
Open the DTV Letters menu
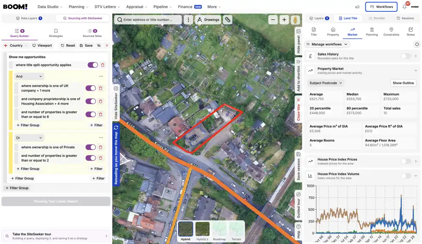[x=107, y=7]
